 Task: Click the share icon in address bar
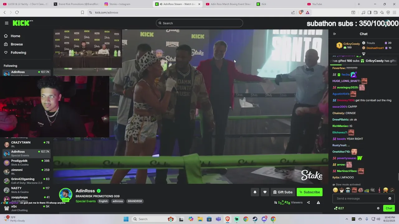293,12
